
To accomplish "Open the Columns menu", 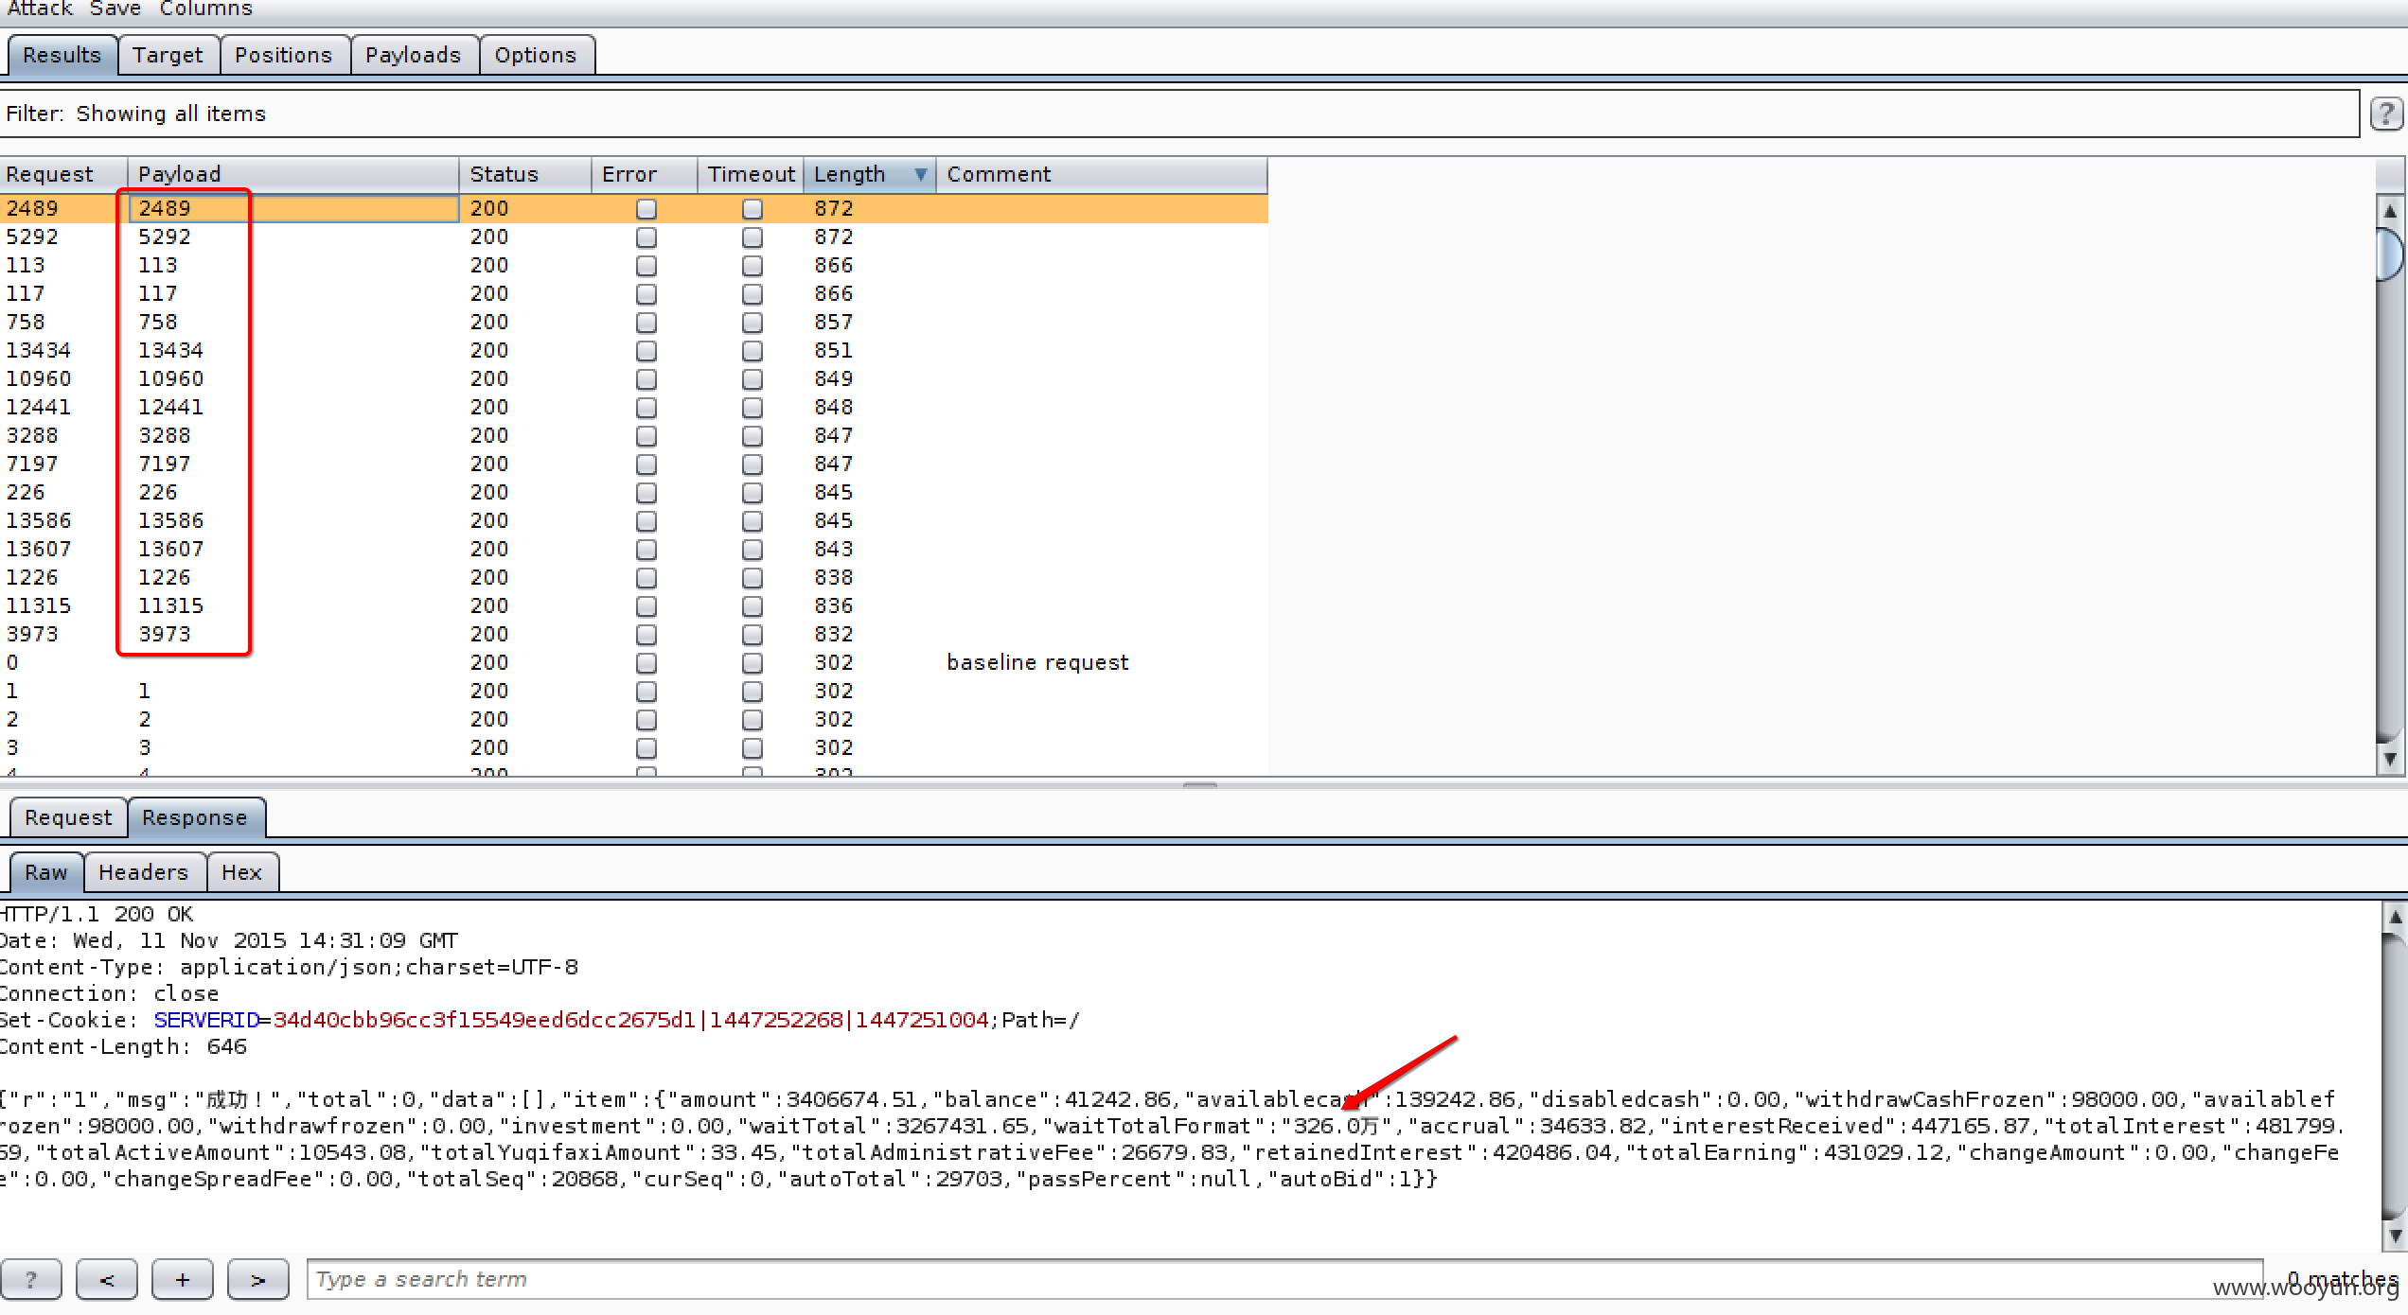I will coord(205,9).
